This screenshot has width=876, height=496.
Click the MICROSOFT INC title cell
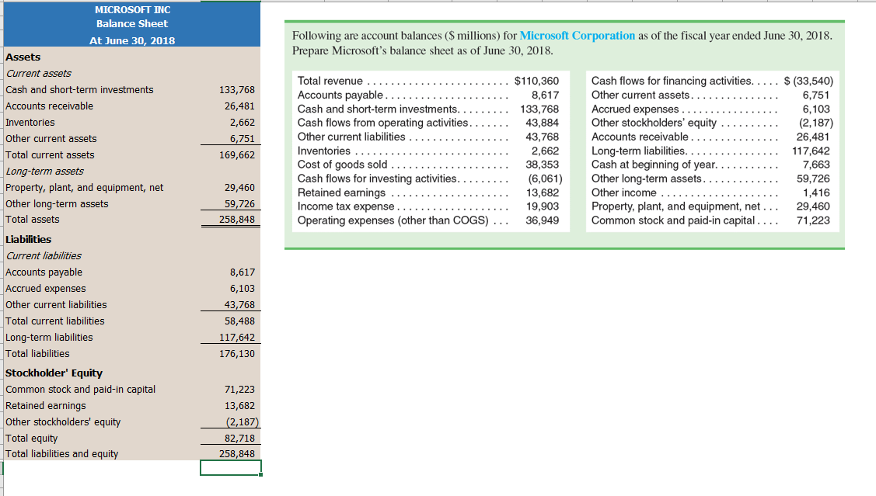[x=132, y=9]
